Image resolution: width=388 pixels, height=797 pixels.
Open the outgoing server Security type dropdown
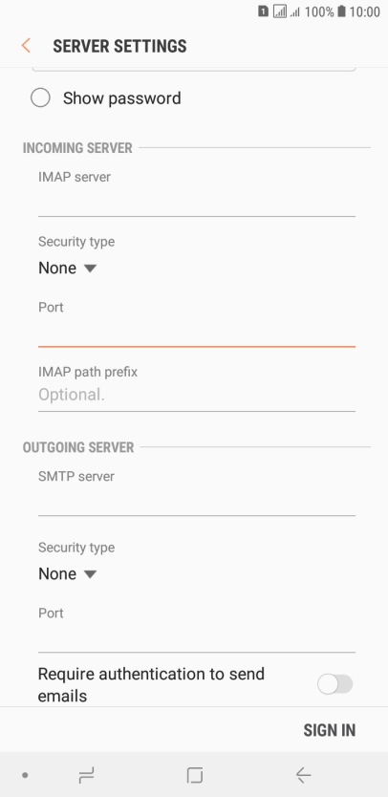67,574
